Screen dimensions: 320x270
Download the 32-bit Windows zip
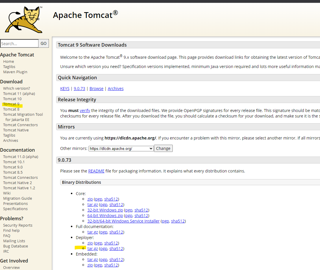coord(105,210)
